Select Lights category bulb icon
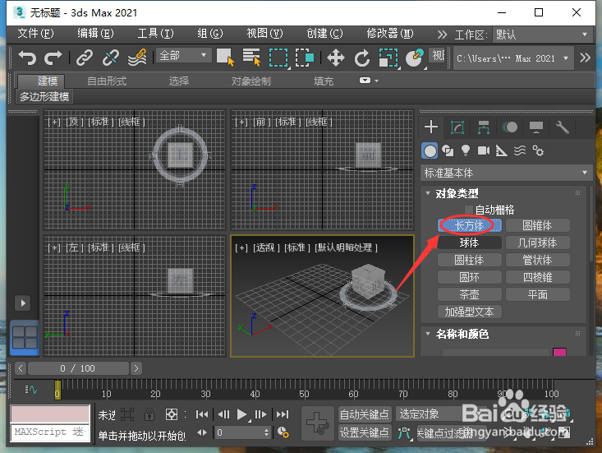The height and width of the screenshot is (453, 602). pyautogui.click(x=466, y=150)
